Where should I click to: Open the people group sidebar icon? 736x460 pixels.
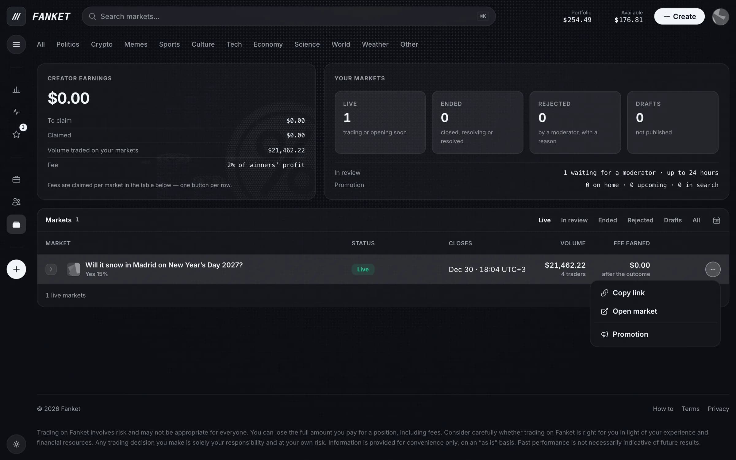[x=16, y=202]
